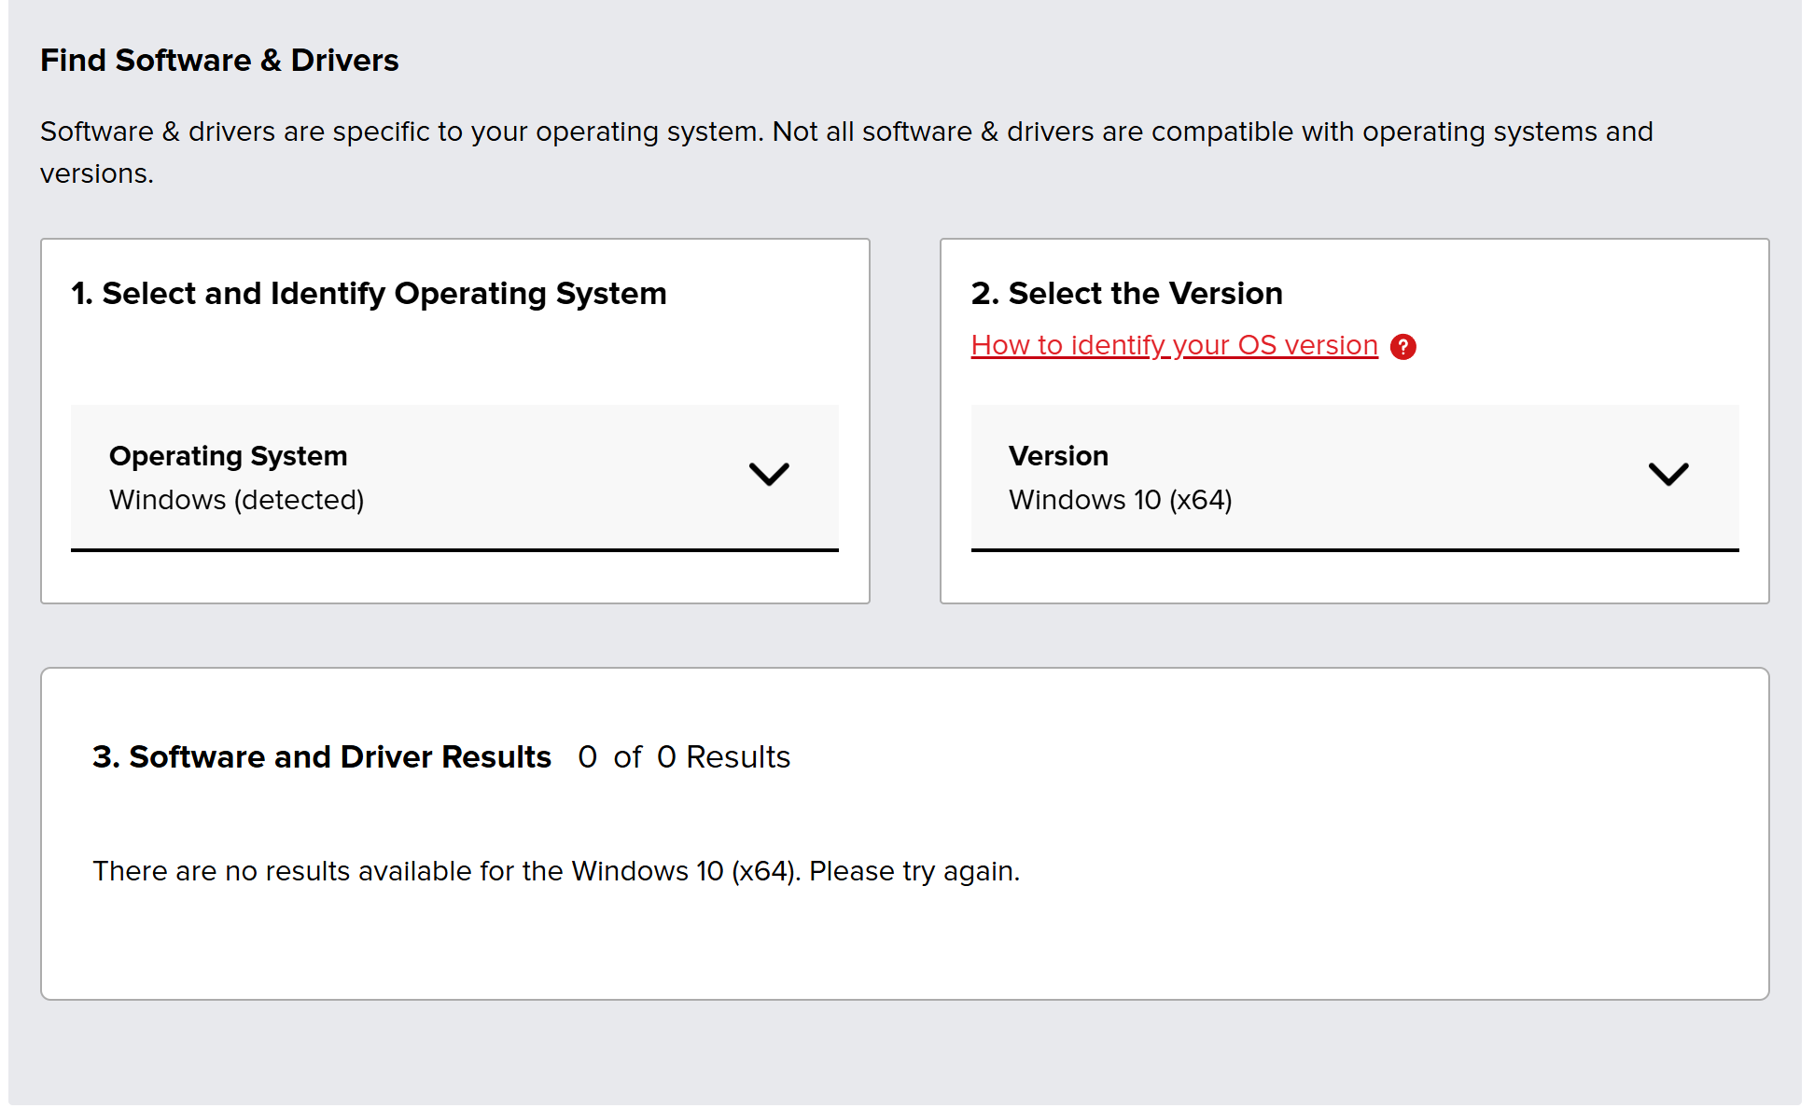1814x1108 pixels.
Task: Click the chevron arrow in Operating System field
Action: [769, 475]
